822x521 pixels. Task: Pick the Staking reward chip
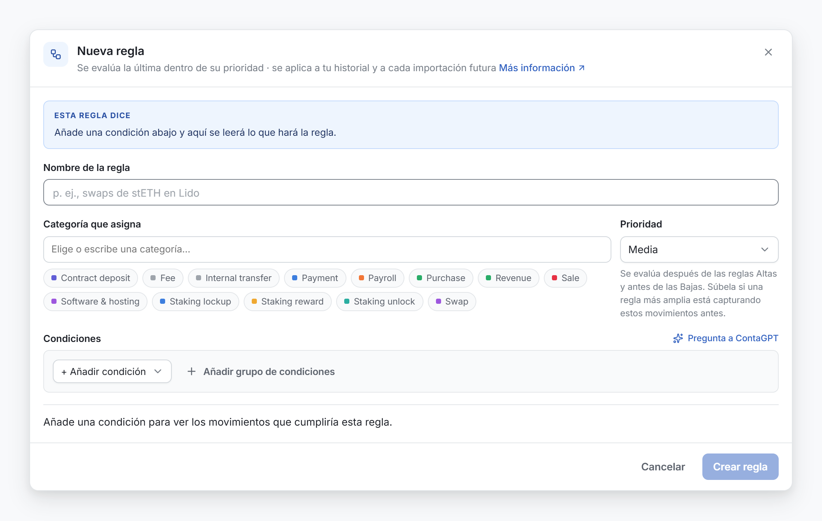(x=288, y=302)
